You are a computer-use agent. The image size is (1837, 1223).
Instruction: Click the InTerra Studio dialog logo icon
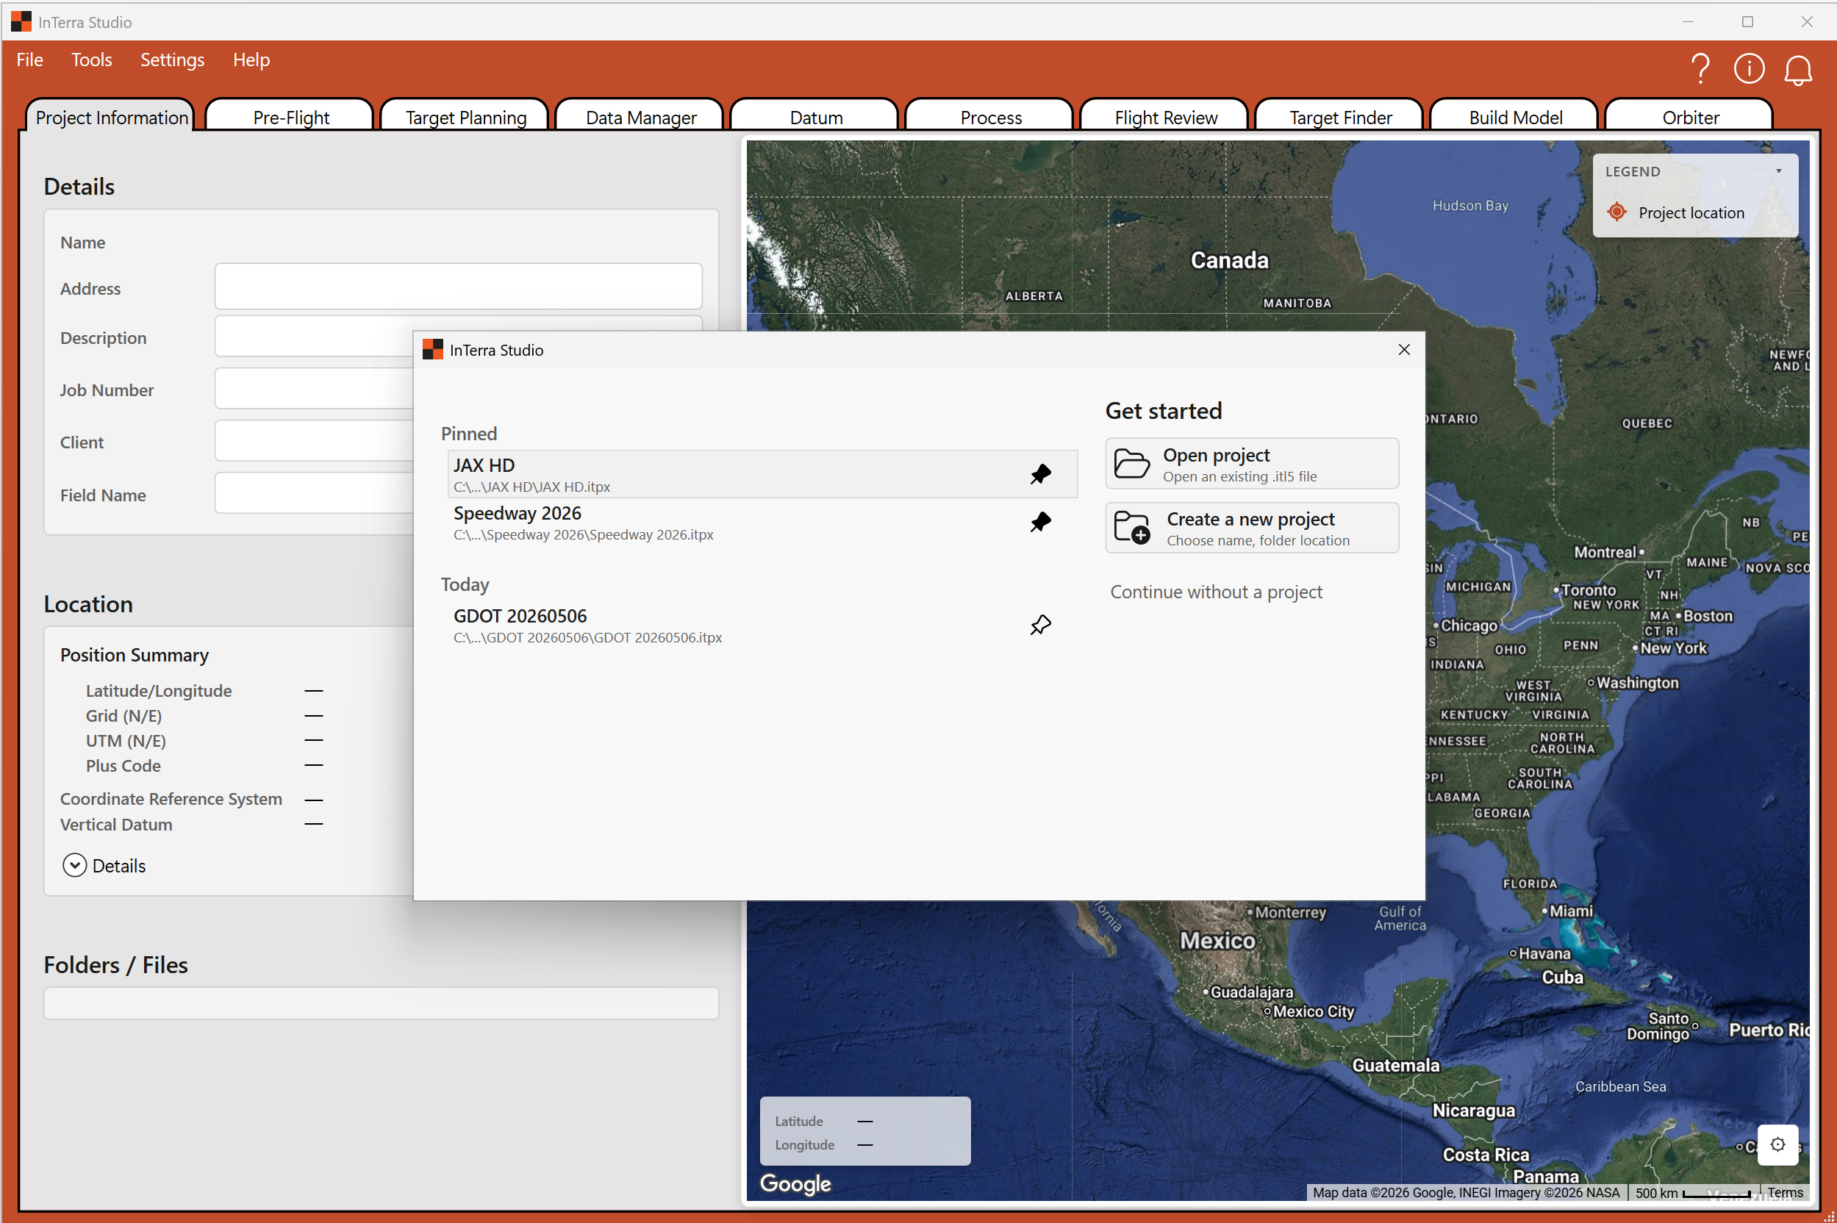coord(432,349)
